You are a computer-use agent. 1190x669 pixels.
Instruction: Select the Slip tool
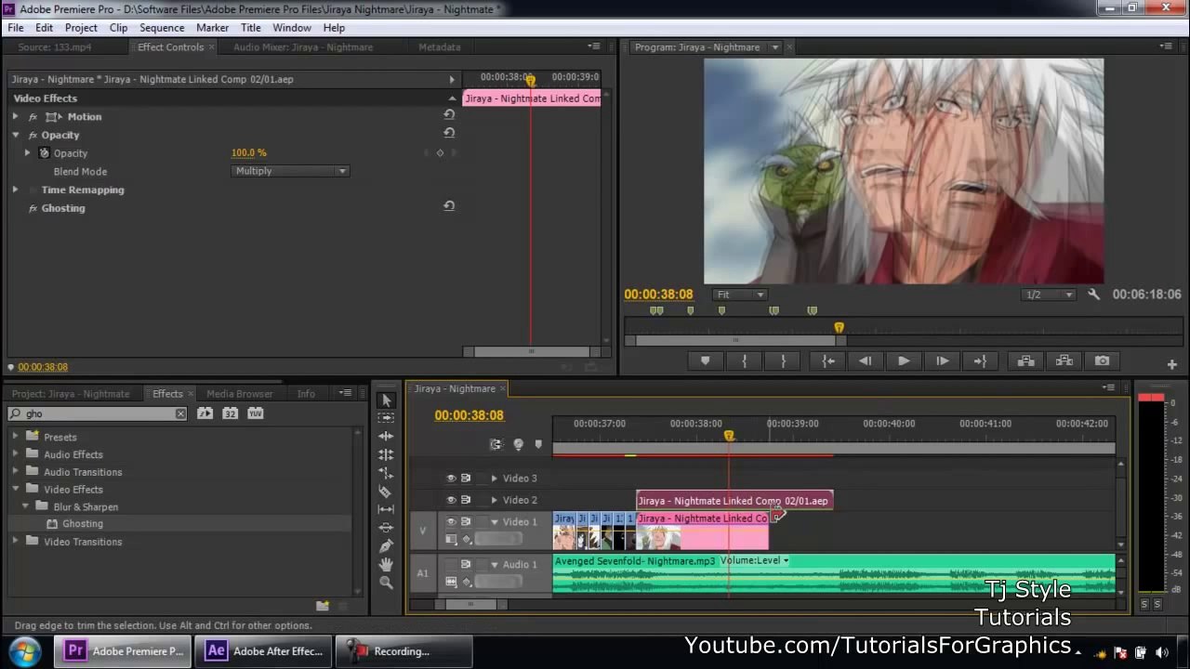click(x=386, y=509)
